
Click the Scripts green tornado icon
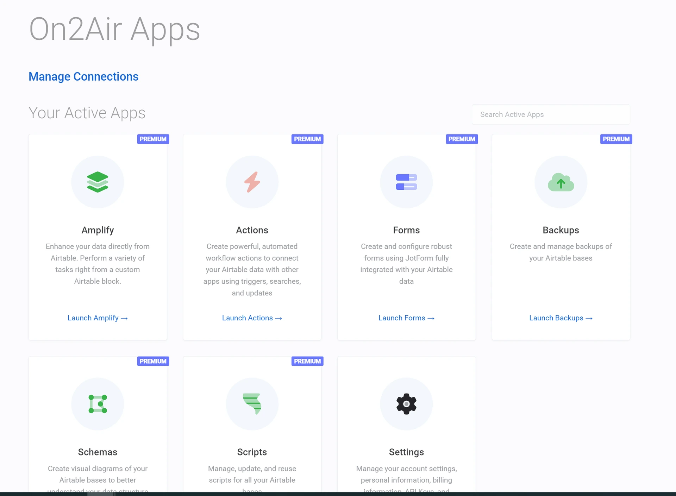pos(252,404)
